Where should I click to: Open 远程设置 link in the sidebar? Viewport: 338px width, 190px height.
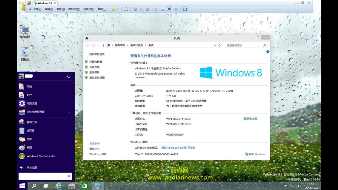(94, 67)
